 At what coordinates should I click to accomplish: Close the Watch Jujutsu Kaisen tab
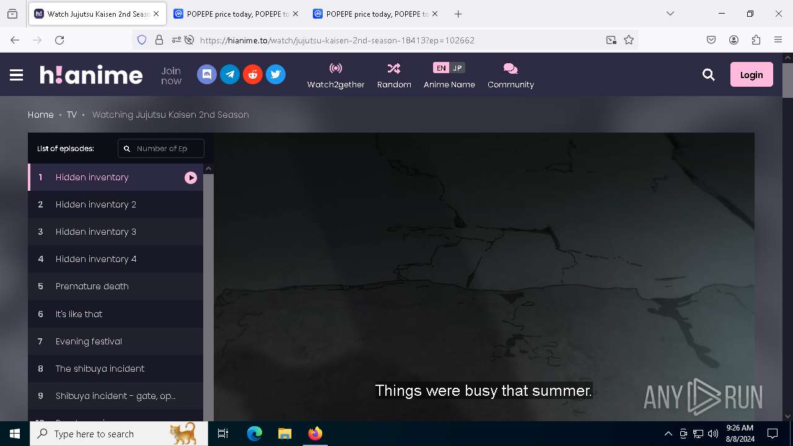[156, 14]
